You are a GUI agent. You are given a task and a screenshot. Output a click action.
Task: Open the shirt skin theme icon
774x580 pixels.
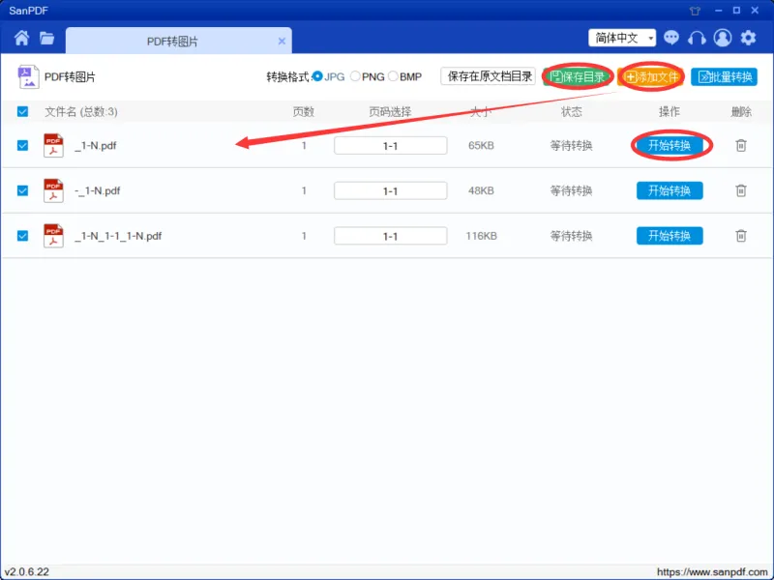[x=695, y=11]
